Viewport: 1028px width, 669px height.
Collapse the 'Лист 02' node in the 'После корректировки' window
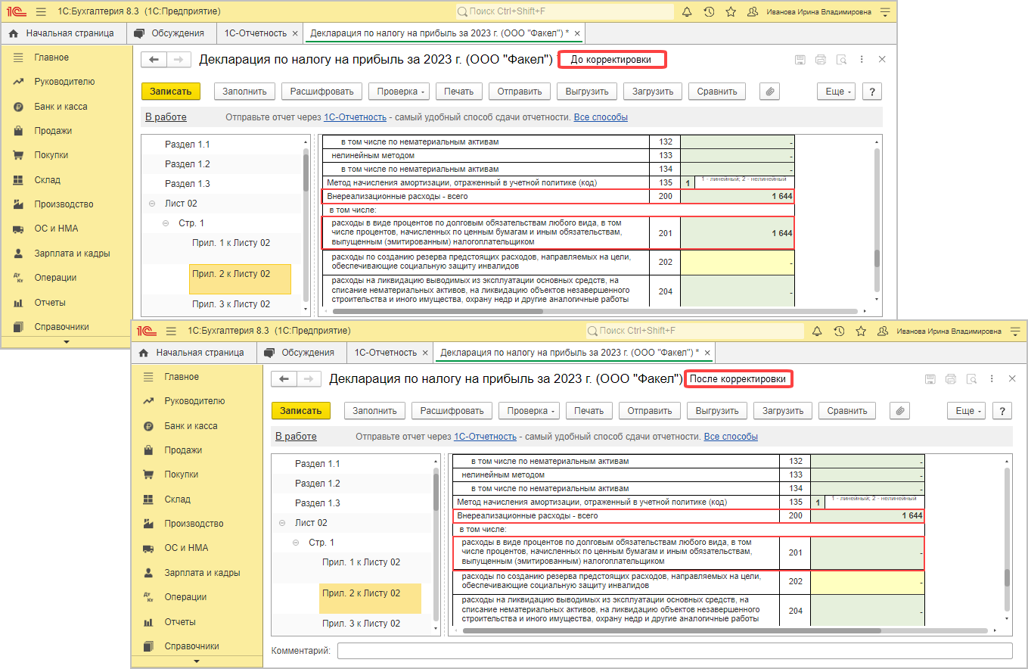click(x=282, y=523)
